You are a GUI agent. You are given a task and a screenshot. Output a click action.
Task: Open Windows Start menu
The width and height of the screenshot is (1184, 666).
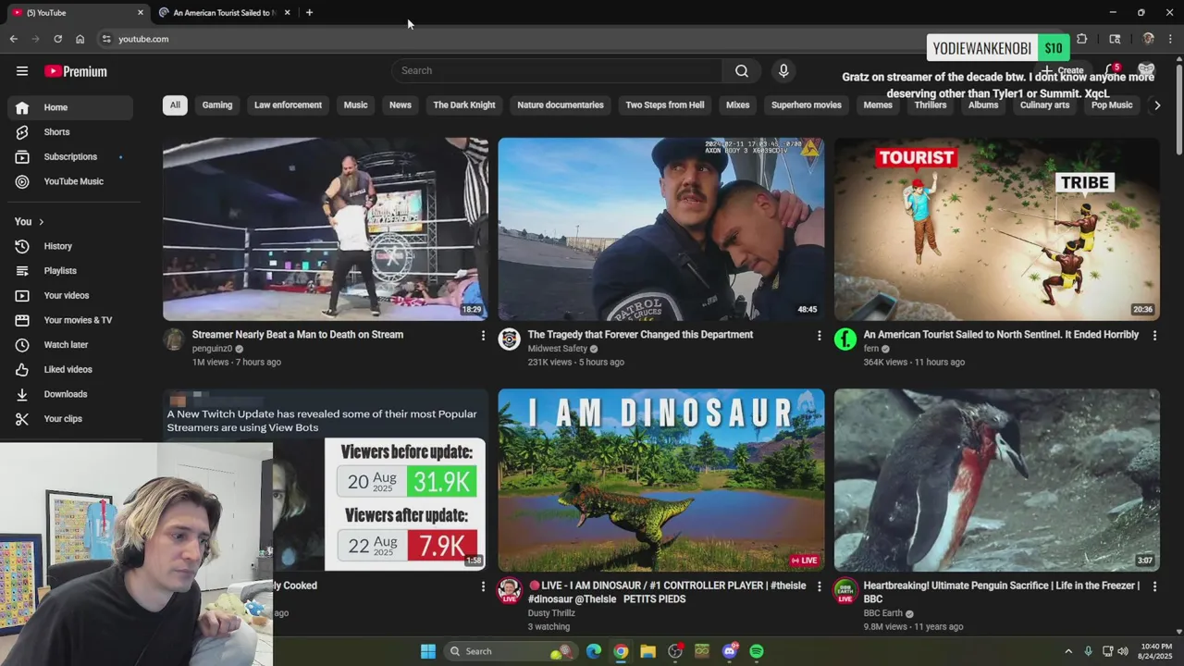(x=427, y=651)
